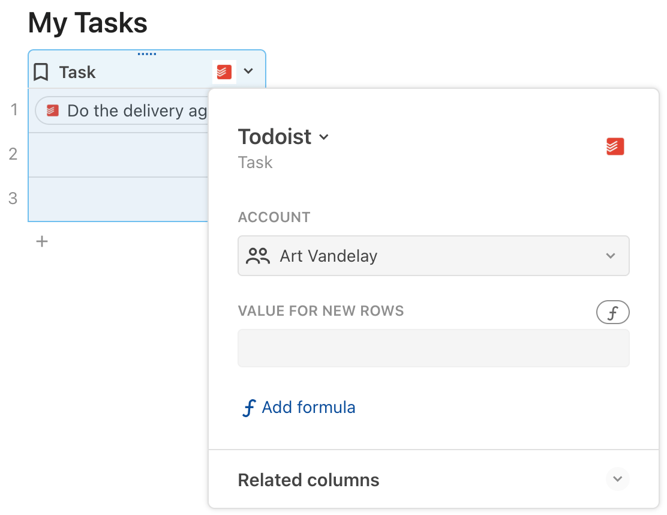Click the bookmark icon beside the Task label
Viewport: 667px width, 515px height.
pos(40,71)
